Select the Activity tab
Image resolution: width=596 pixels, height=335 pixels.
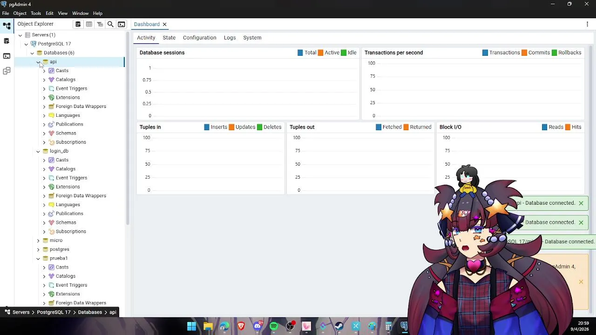pos(146,38)
